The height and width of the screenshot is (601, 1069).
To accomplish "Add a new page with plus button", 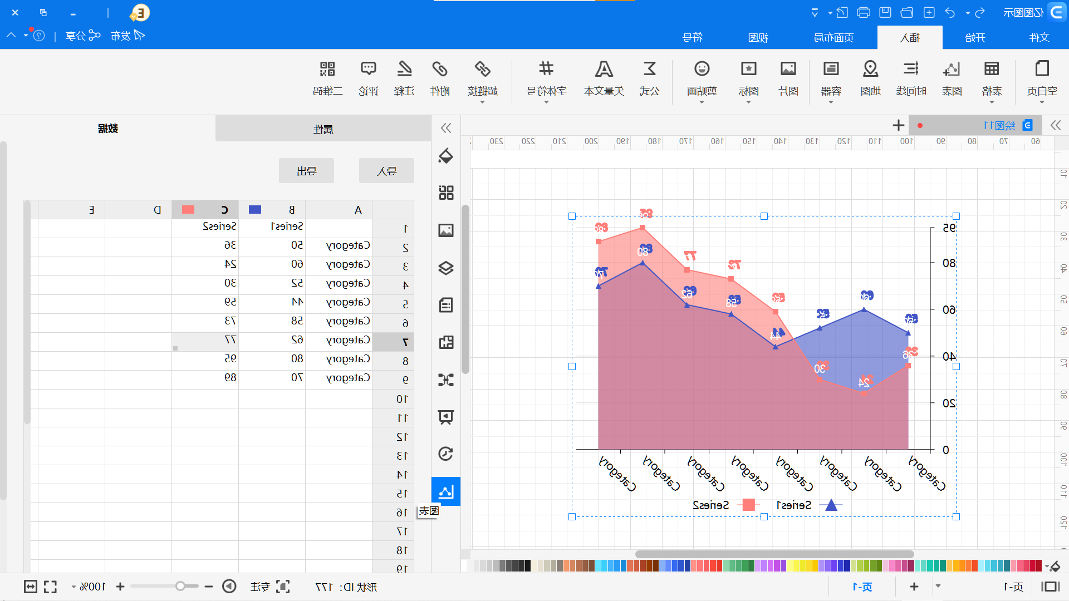I will pos(914,587).
